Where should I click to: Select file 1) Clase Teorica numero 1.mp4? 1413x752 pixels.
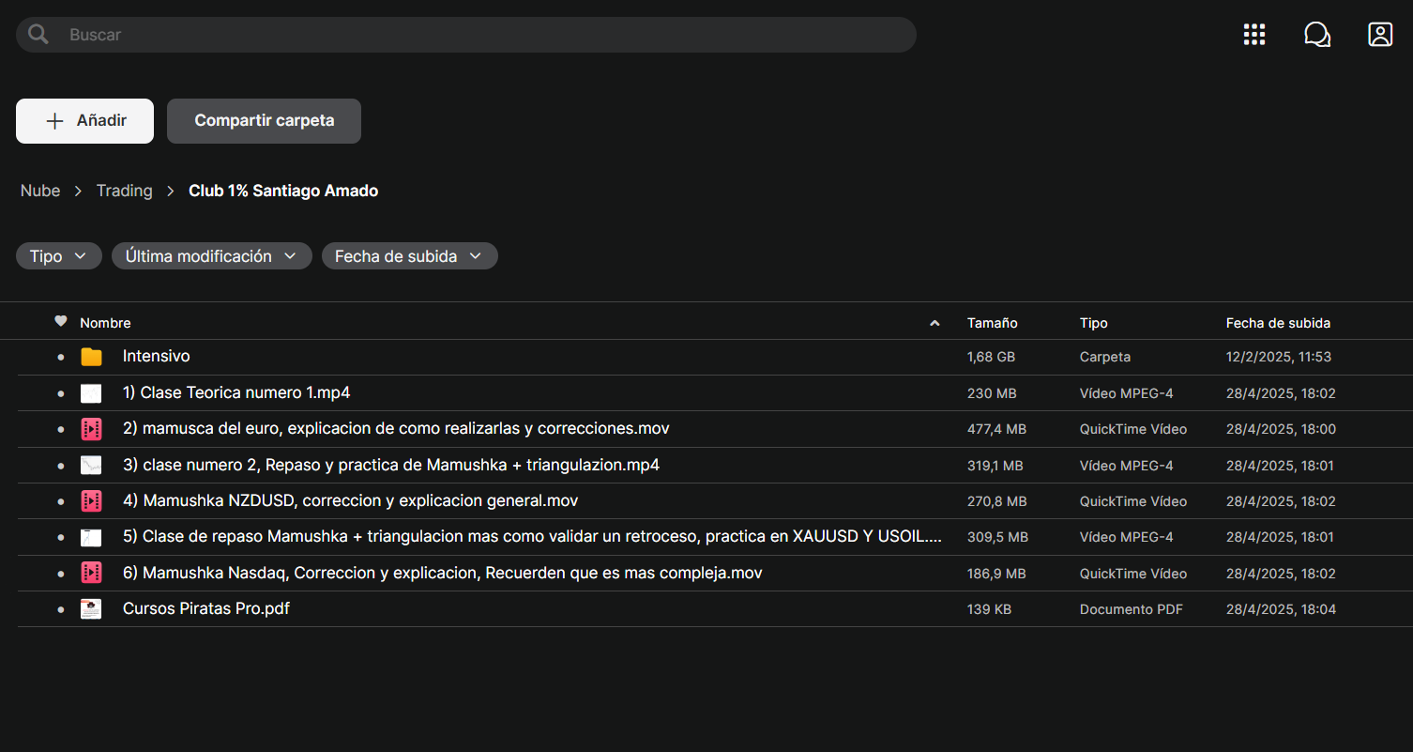(236, 392)
